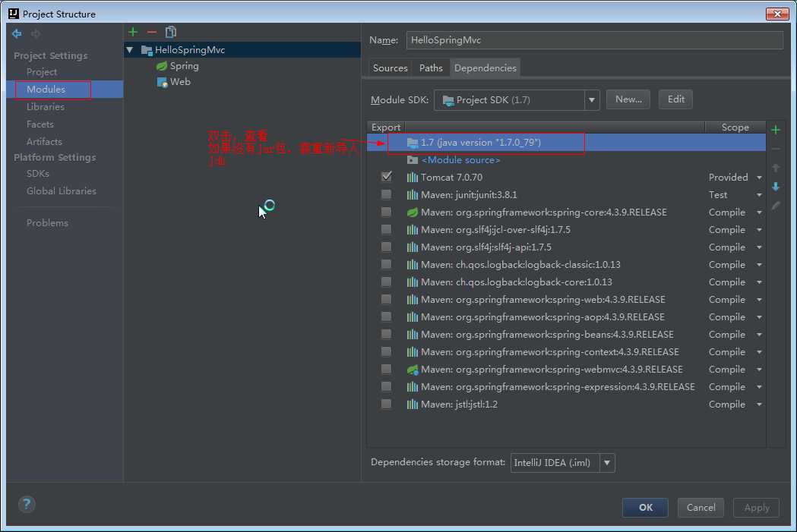Open scope dropdown for spring-core
797x532 pixels.
759,212
